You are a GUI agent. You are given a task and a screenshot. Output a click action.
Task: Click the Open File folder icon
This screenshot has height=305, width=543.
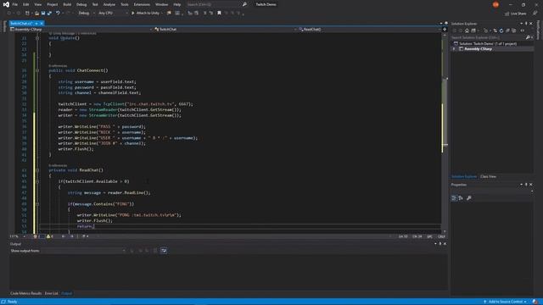click(x=36, y=14)
